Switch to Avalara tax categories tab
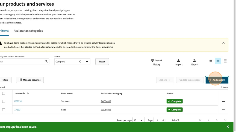The image size is (236, 132). pyautogui.click(x=28, y=31)
